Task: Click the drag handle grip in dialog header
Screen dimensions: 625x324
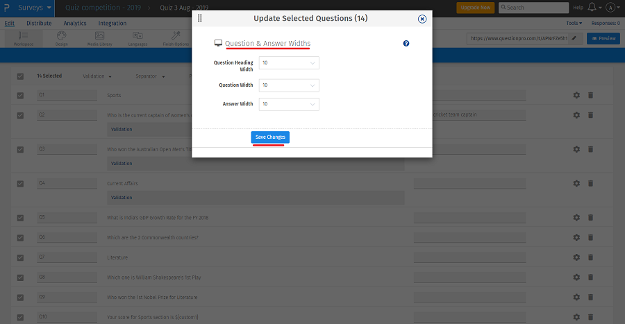Action: click(200, 19)
